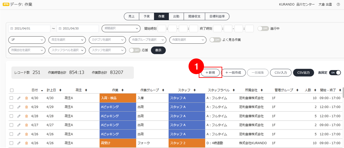Click the first 終了時刻 hour box

coord(217,28)
